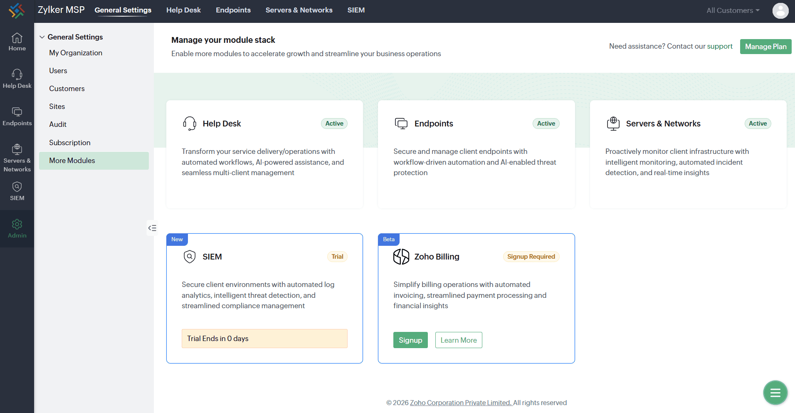Click the Servers & Networks card globe icon
This screenshot has width=795, height=413.
pos(613,124)
